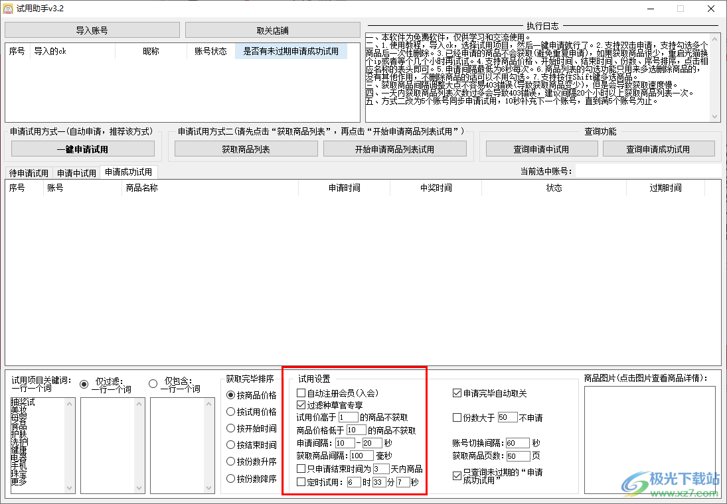Viewport: 727px width, 504px height.
Task: Select 仅包含 radio button
Action: [153, 383]
